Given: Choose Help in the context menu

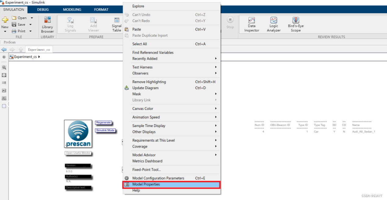Looking at the screenshot, I should 172,191.
